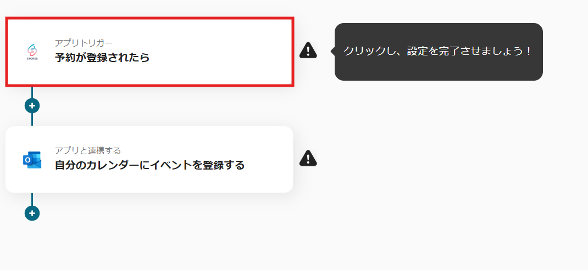Open the 予約が登録されたら trigger card
Viewport: 588px width, 270px height.
tap(149, 52)
